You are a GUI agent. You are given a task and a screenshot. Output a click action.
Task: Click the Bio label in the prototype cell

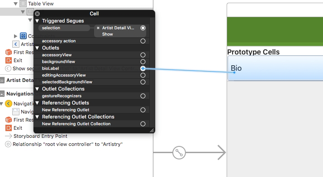(x=236, y=68)
